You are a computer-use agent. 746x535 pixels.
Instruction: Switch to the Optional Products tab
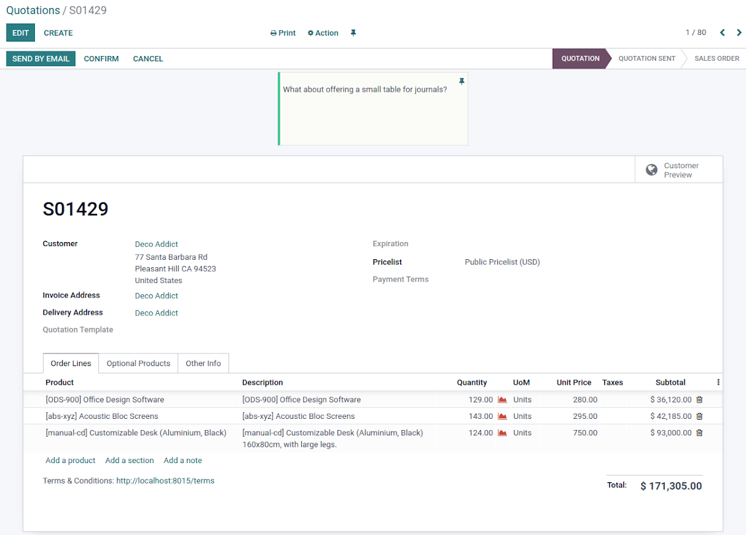(x=138, y=363)
